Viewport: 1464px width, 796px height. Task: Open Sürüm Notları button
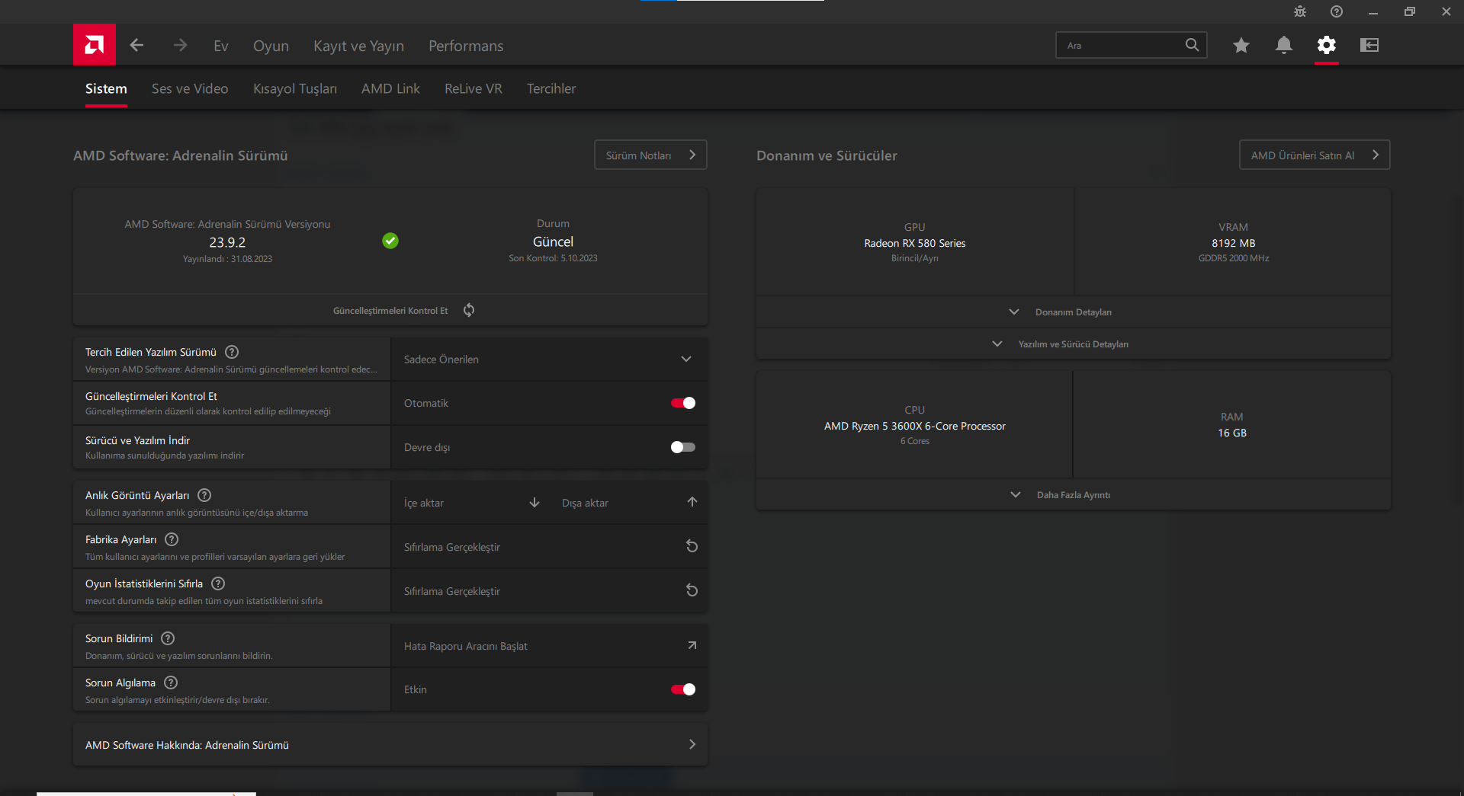(x=650, y=155)
